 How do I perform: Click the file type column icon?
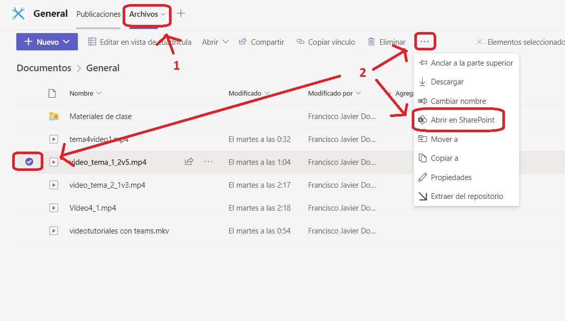click(52, 93)
